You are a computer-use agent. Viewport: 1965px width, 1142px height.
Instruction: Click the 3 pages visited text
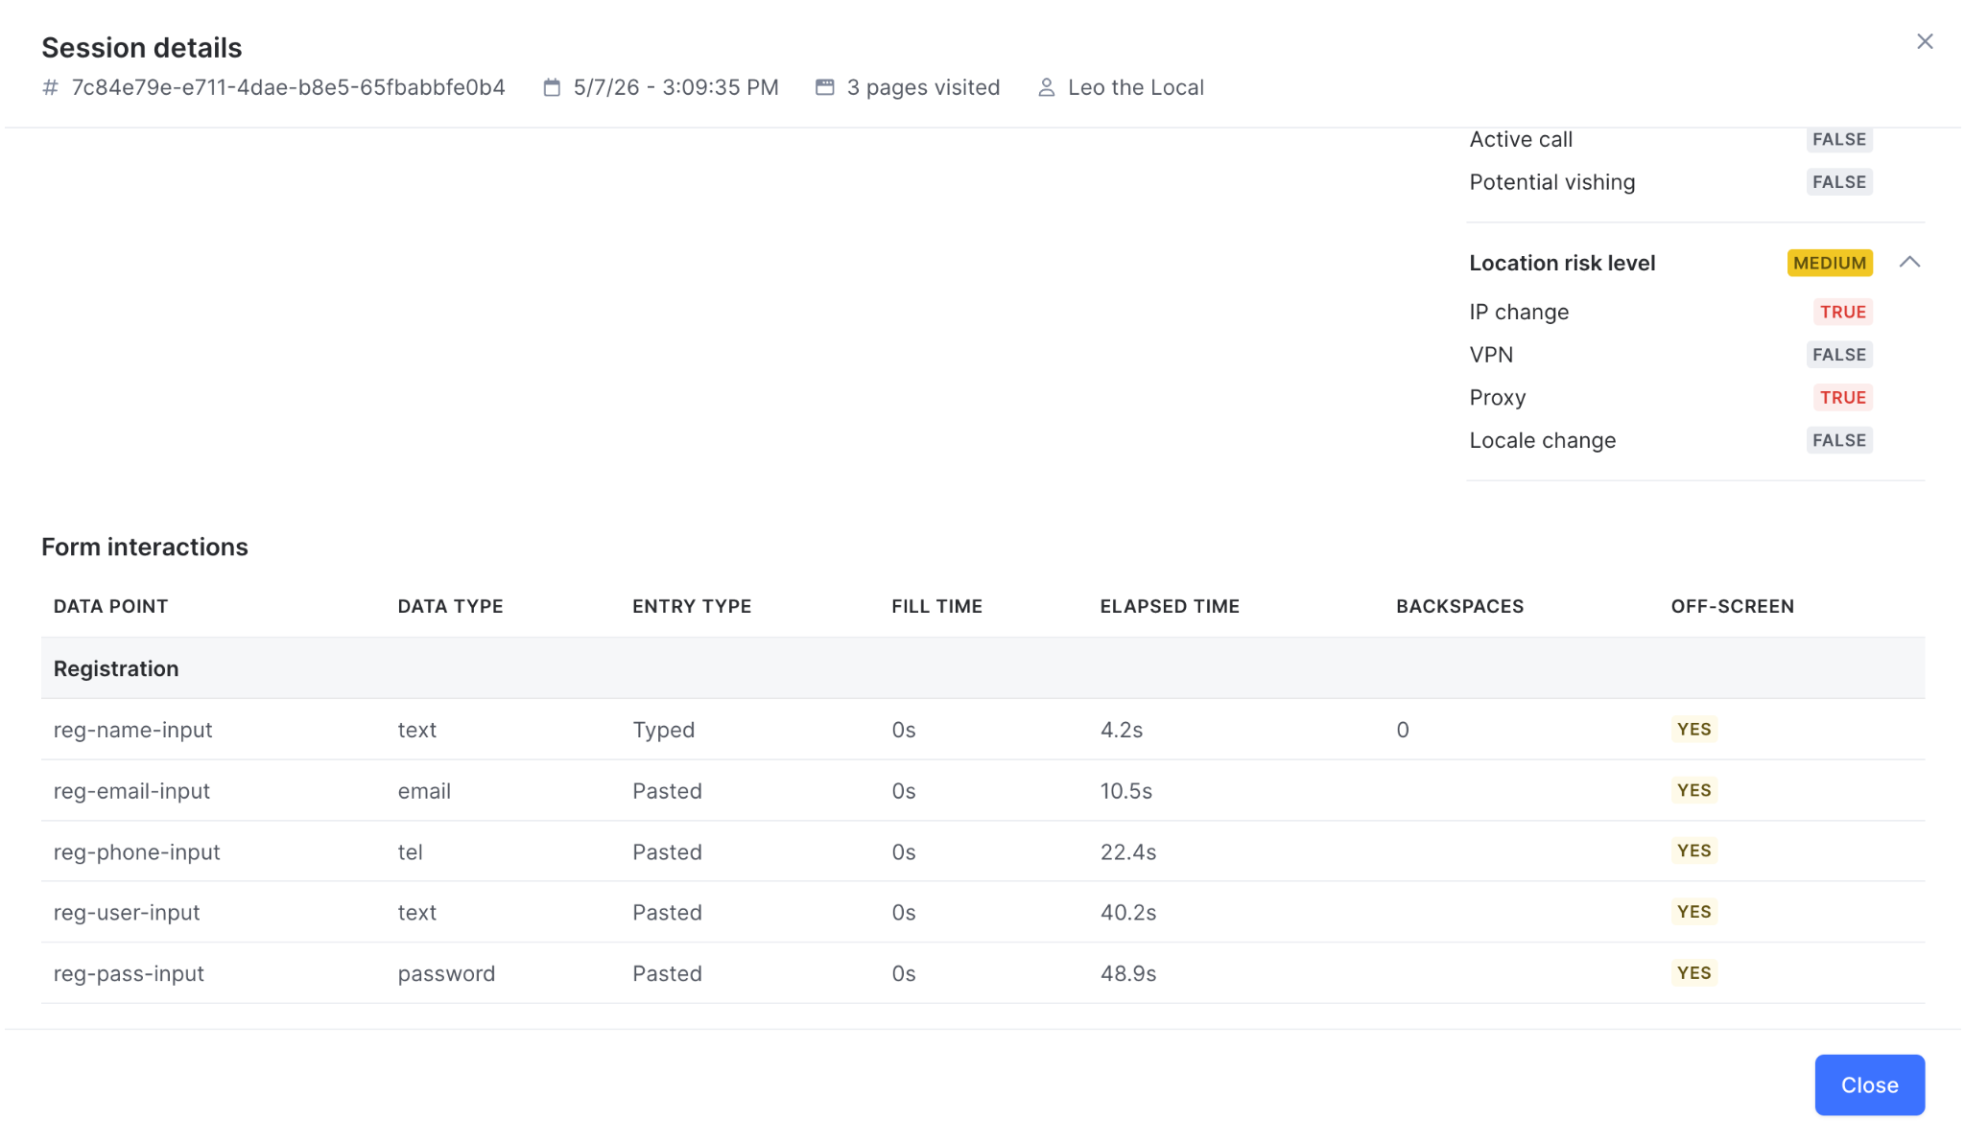[x=923, y=87]
